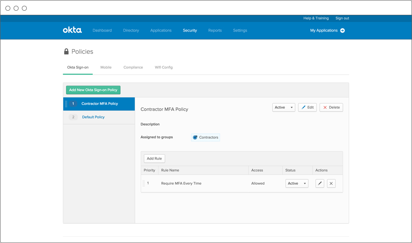Click the Edit policy button
Image resolution: width=412 pixels, height=243 pixels.
pyautogui.click(x=307, y=107)
